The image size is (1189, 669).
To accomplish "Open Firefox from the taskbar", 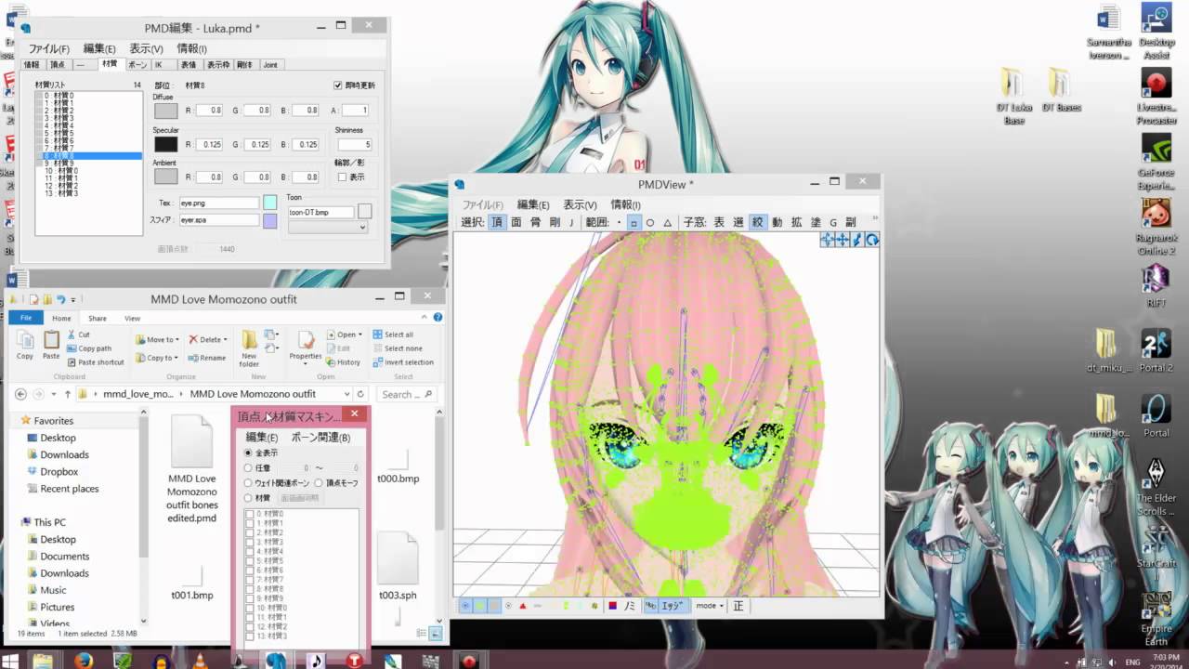I will pyautogui.click(x=84, y=661).
